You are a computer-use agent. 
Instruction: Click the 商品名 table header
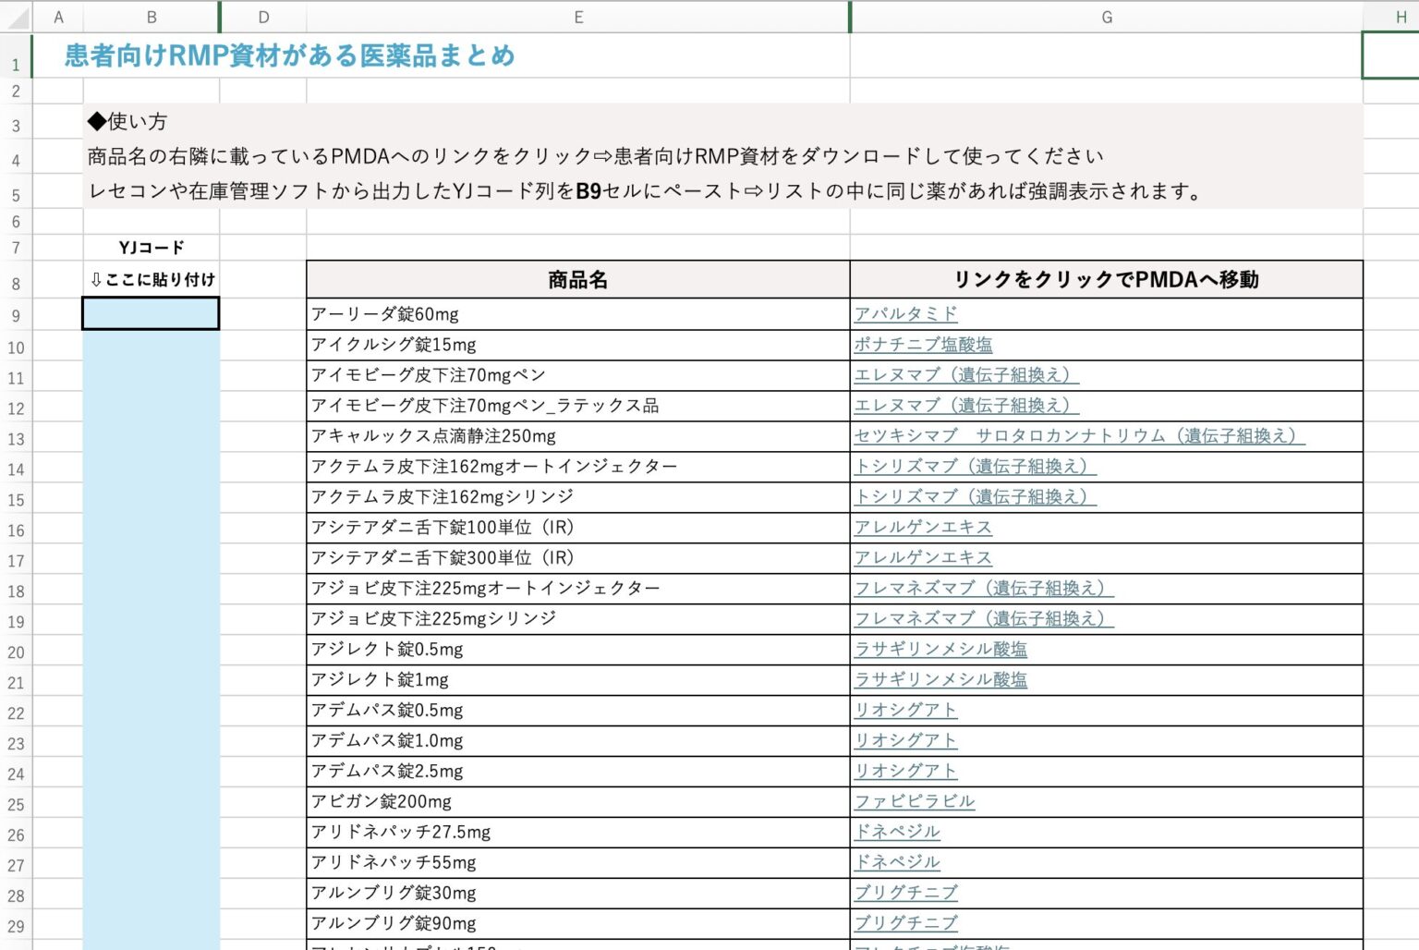[578, 279]
